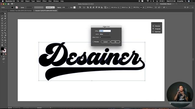Select the Line Segment tool
The image size is (195, 109).
click(5, 21)
